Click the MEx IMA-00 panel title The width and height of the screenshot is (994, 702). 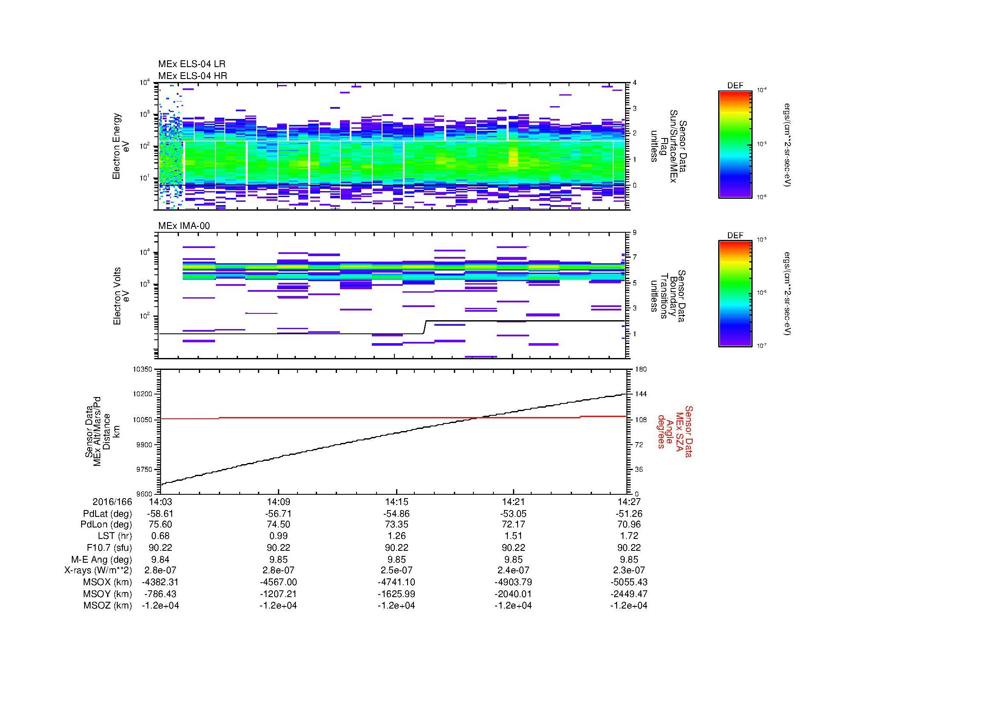[184, 226]
